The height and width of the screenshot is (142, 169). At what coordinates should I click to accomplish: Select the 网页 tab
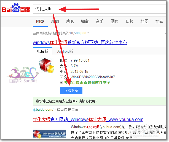(40, 21)
